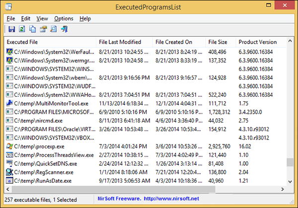Click the MultiMonitorTool.exe file icon
Viewport: 298px width, 208px height.
click(x=9, y=103)
